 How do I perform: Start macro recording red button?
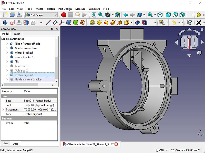pyautogui.click(x=64, y=15)
